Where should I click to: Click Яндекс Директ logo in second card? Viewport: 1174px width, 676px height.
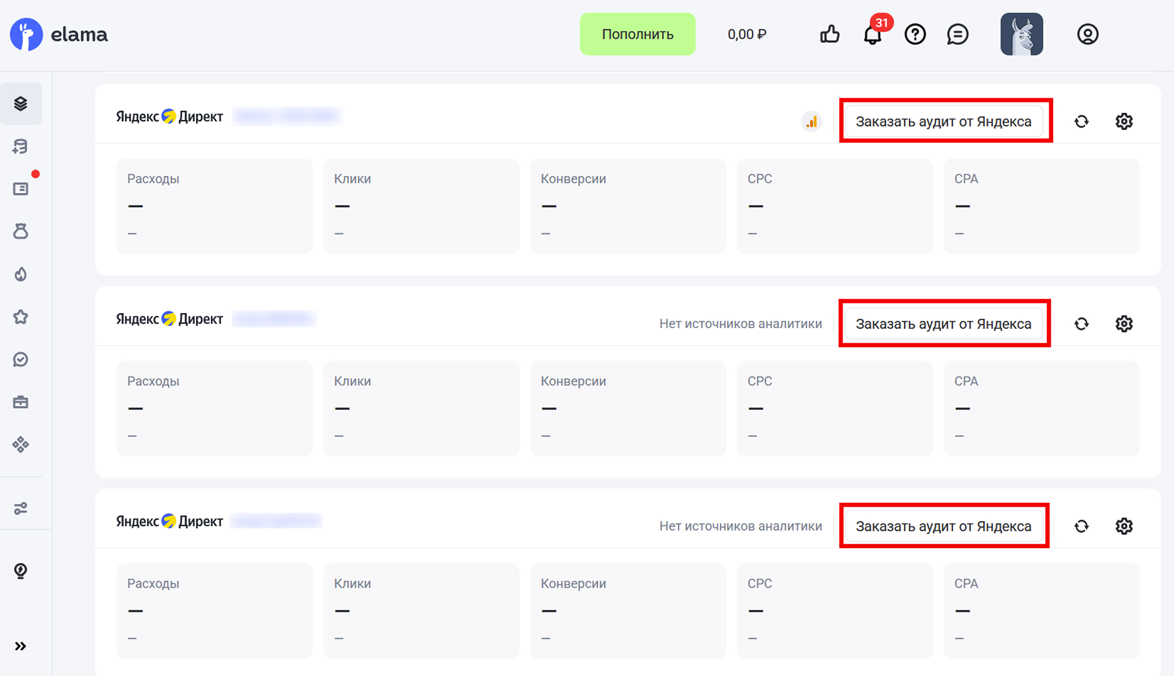170,318
